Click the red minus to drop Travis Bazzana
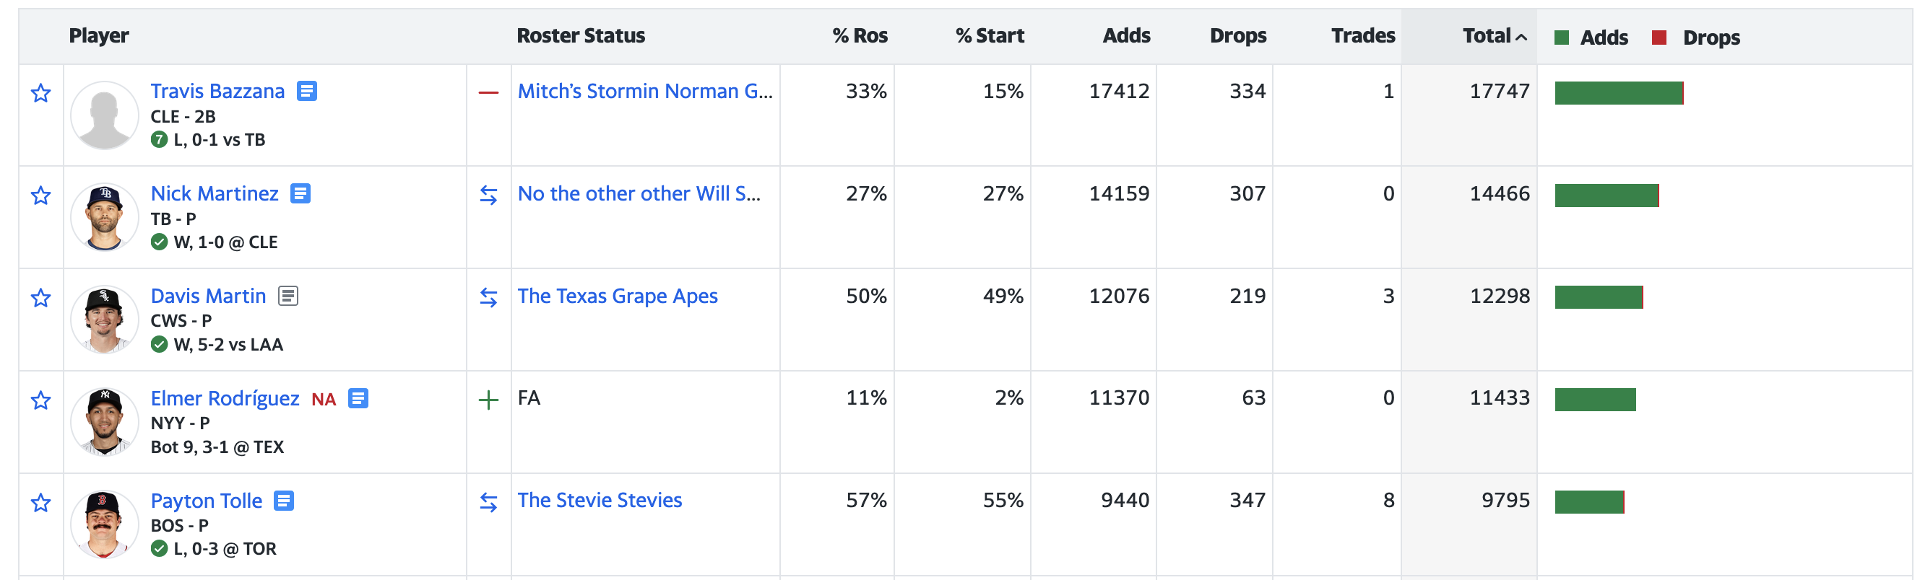The height and width of the screenshot is (580, 1920). coord(488,93)
